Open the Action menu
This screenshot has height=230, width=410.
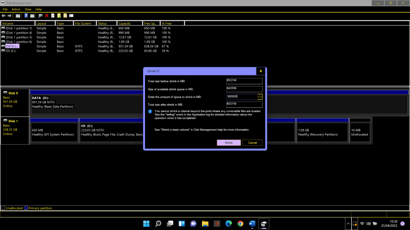click(x=16, y=9)
